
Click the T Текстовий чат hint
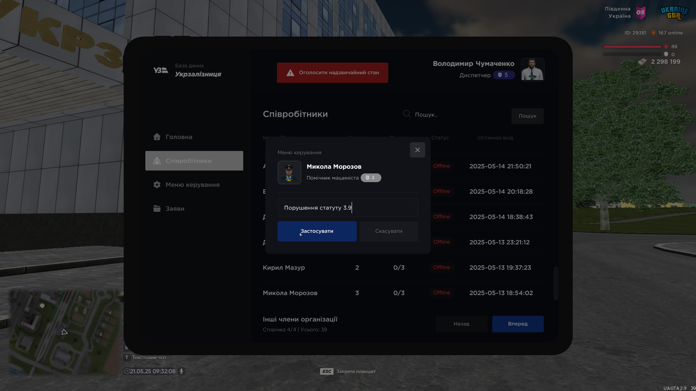pyautogui.click(x=146, y=357)
